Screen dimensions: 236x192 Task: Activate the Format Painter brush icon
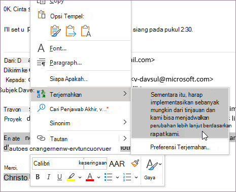tap(135, 163)
